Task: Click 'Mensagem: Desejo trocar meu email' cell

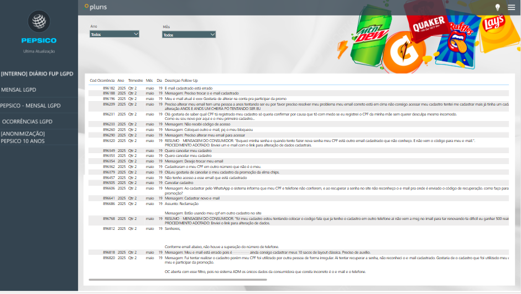Action: pos(194,161)
